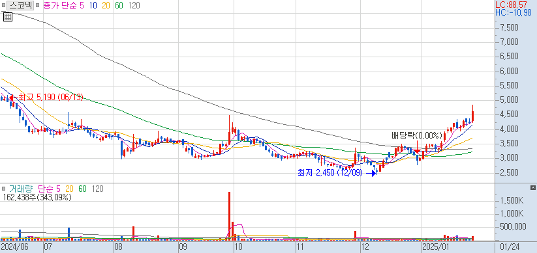Image resolution: width=537 pixels, height=253 pixels.
Task: Click the 2025/01 date axis label
Action: (436, 247)
